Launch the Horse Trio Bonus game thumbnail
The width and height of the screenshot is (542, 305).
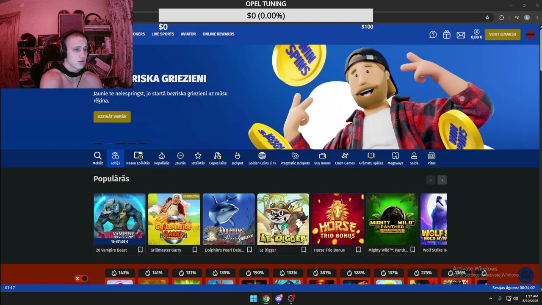[x=338, y=219]
